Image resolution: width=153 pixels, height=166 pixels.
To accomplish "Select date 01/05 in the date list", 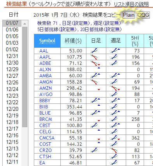I will tap(12, 36).
